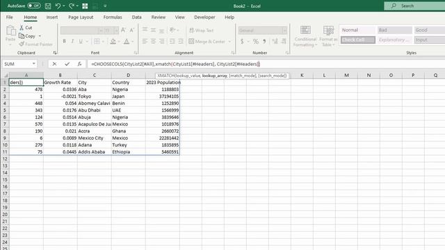Open the Font Color dropdown arrow
The height and width of the screenshot is (250, 445).
pyautogui.click(x=132, y=42)
